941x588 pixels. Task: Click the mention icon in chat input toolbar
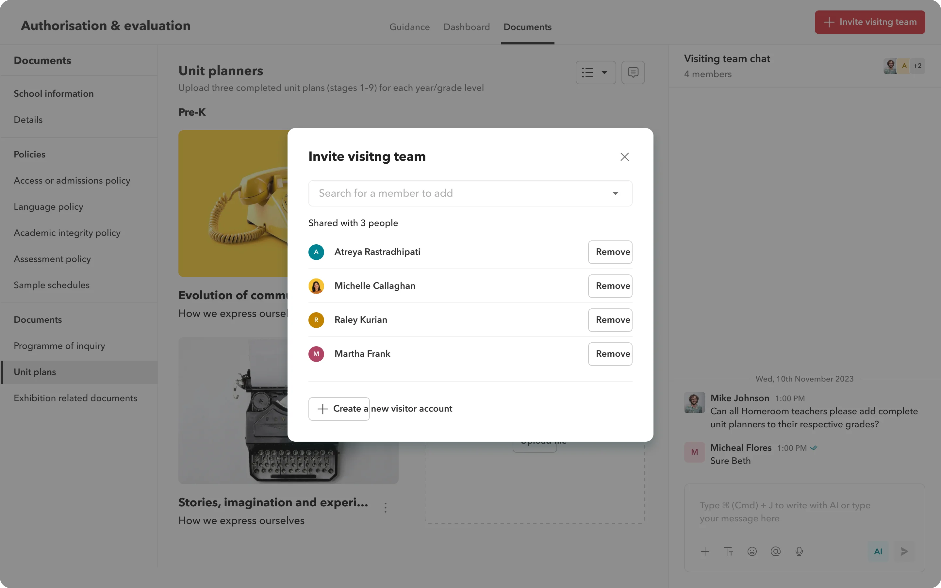776,551
